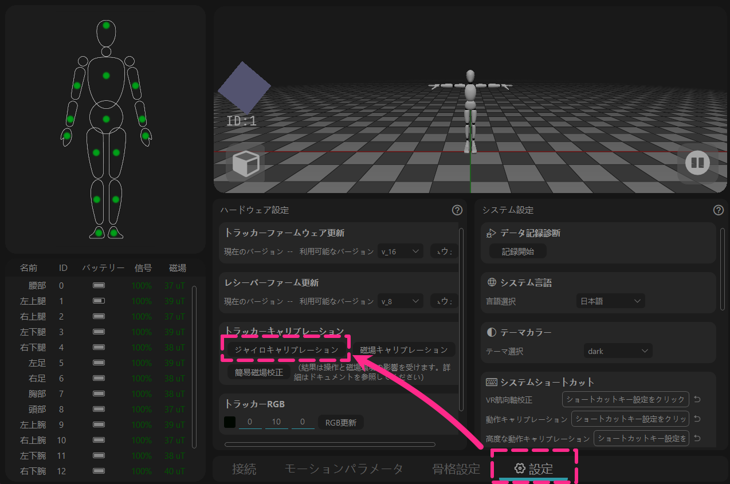Click battery icon in 左上腿 row
Viewport: 730px width, 484px height.
pyautogui.click(x=99, y=301)
